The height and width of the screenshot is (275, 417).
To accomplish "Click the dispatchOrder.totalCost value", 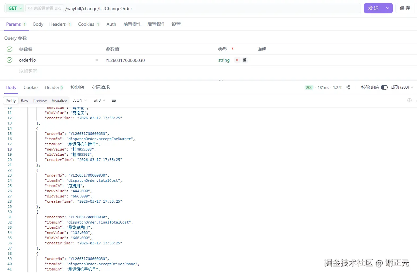I will pyautogui.click(x=94, y=181).
